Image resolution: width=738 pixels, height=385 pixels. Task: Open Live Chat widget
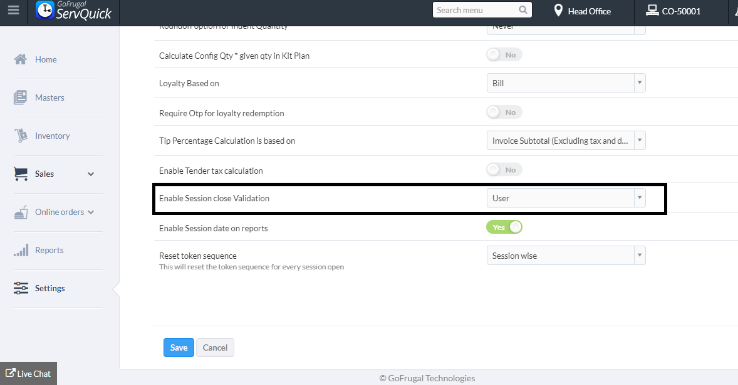pyautogui.click(x=28, y=374)
